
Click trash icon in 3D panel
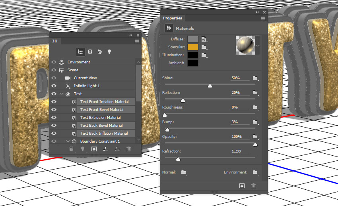tap(128, 149)
